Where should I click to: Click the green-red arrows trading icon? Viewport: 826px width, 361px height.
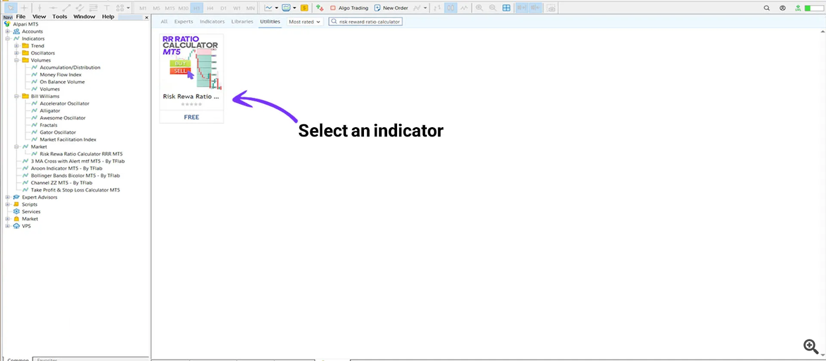[x=319, y=8]
